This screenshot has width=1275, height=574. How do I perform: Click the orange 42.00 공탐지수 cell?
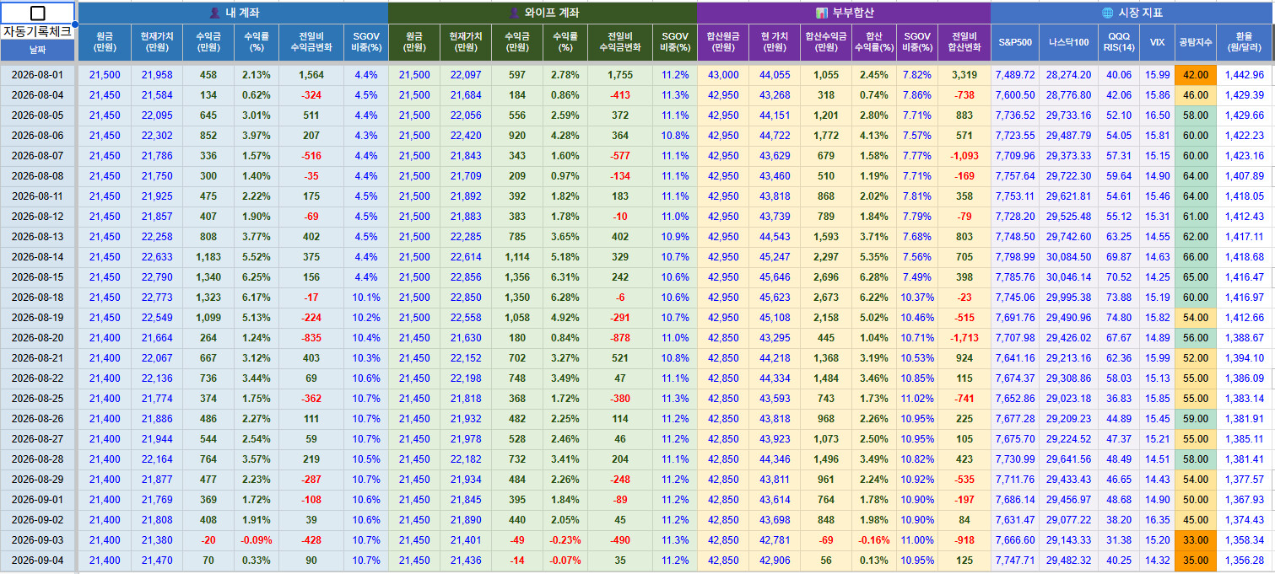pos(1195,75)
